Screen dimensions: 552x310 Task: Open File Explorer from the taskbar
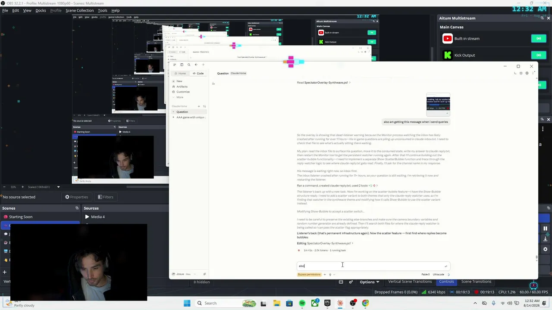click(276, 303)
